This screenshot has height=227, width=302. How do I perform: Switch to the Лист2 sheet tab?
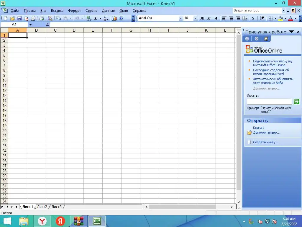(x=42, y=207)
